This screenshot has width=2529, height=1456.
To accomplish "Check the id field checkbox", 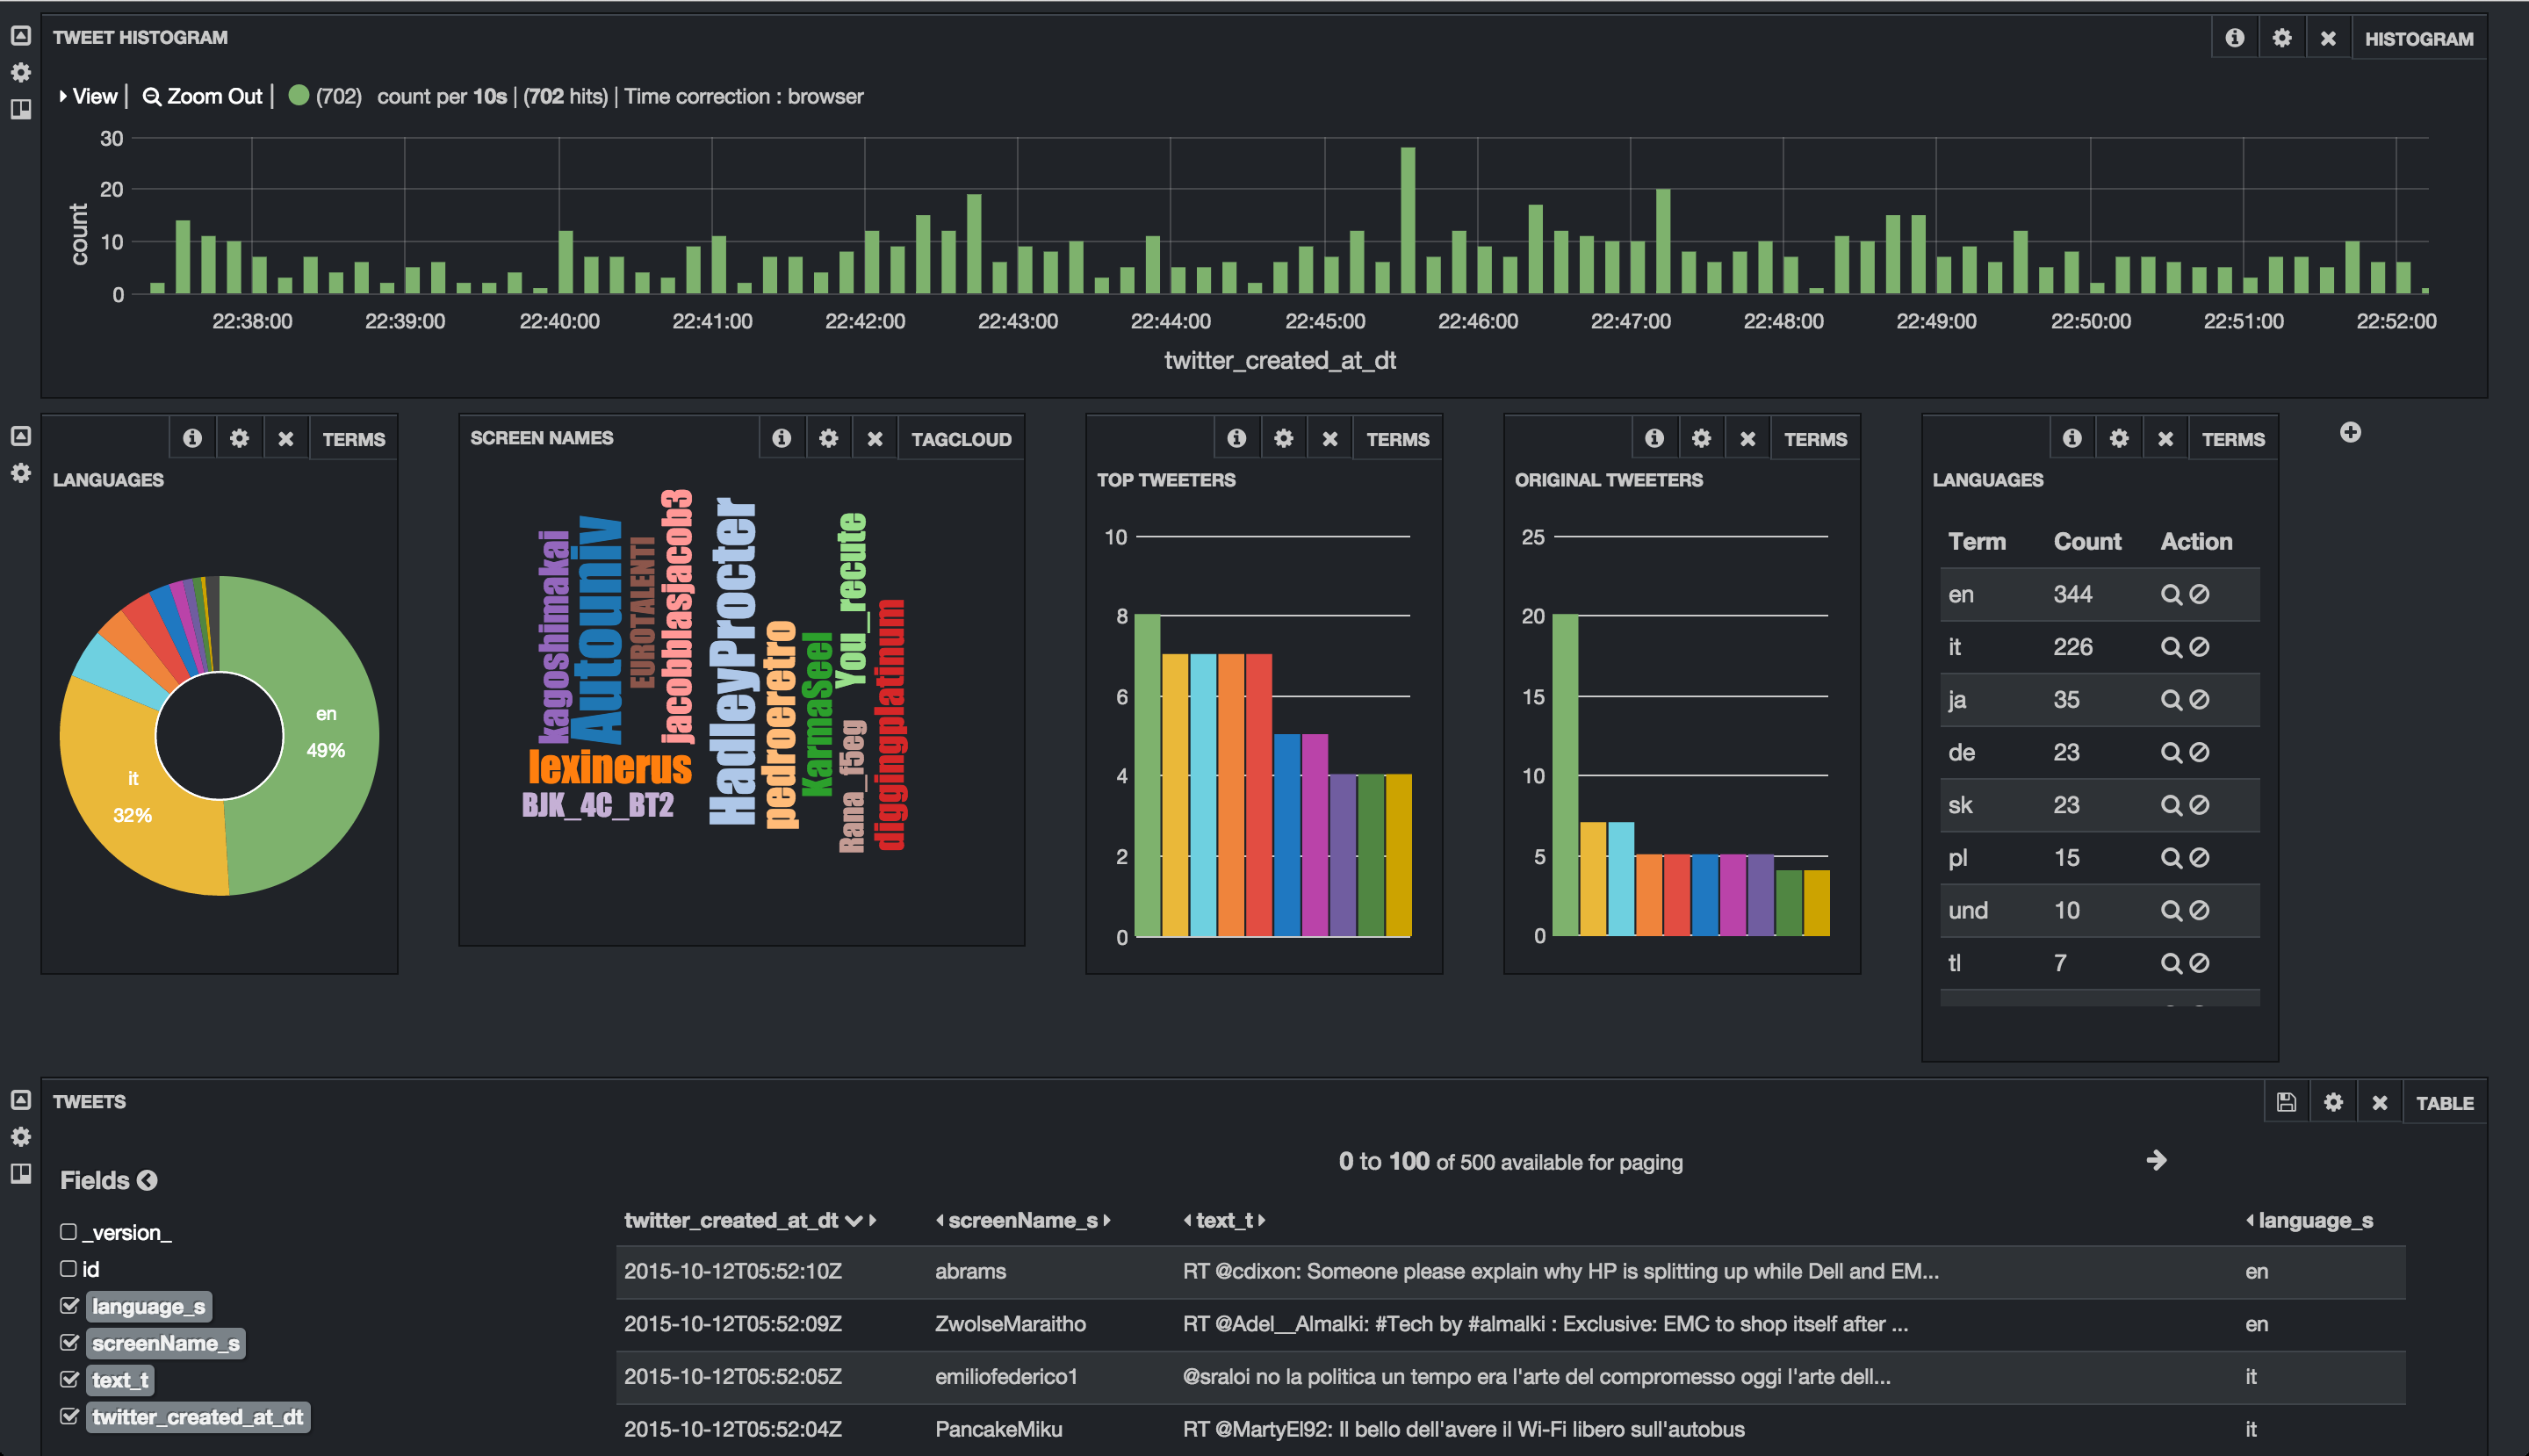I will (x=68, y=1268).
